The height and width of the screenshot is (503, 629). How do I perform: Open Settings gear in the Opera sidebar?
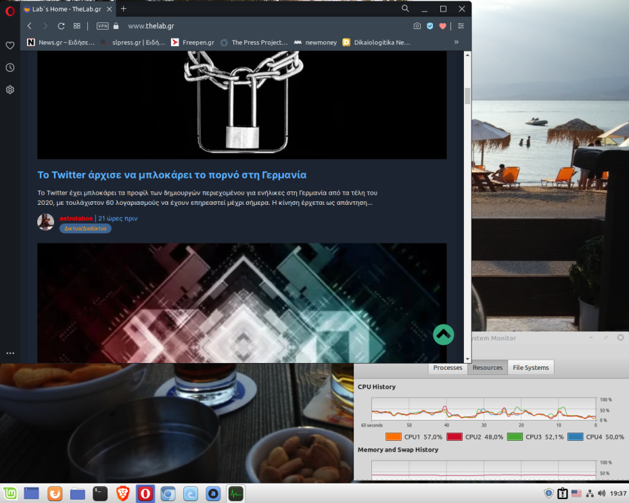pos(9,89)
